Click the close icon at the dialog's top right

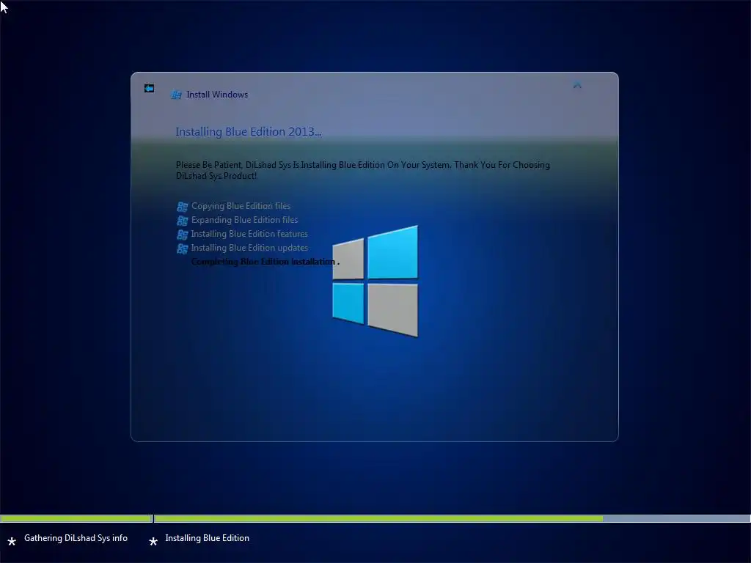[577, 85]
